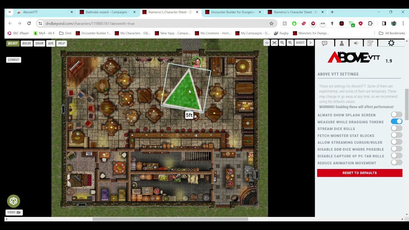Toggle the browser side panel icon
The height and width of the screenshot is (230, 409).
pos(384,23)
